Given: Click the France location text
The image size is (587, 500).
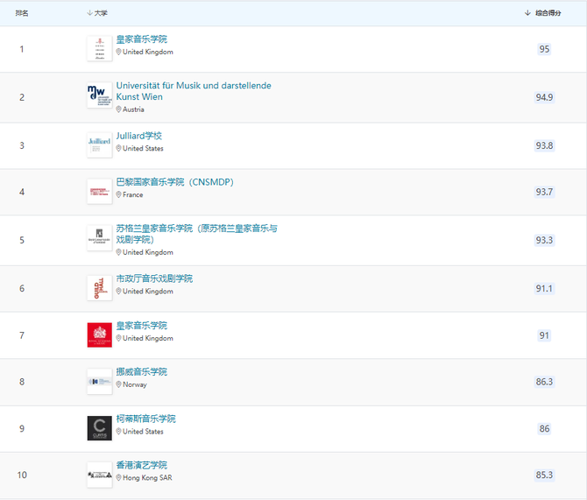Looking at the screenshot, I should point(133,194).
